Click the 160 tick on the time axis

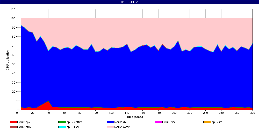pyautogui.click(x=142, y=113)
